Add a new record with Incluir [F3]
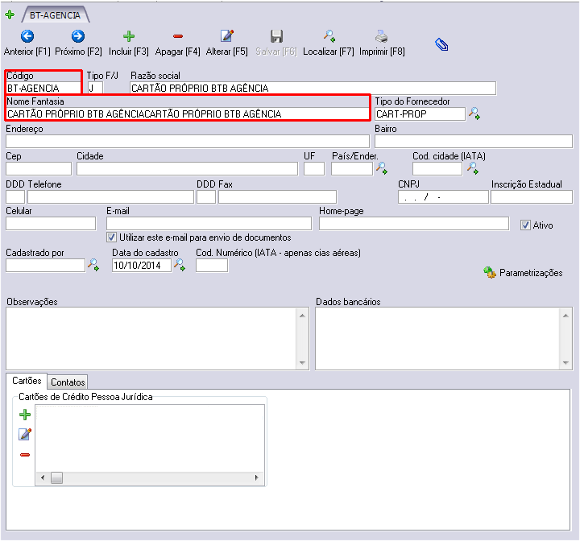The width and height of the screenshot is (580, 541). pos(128,43)
